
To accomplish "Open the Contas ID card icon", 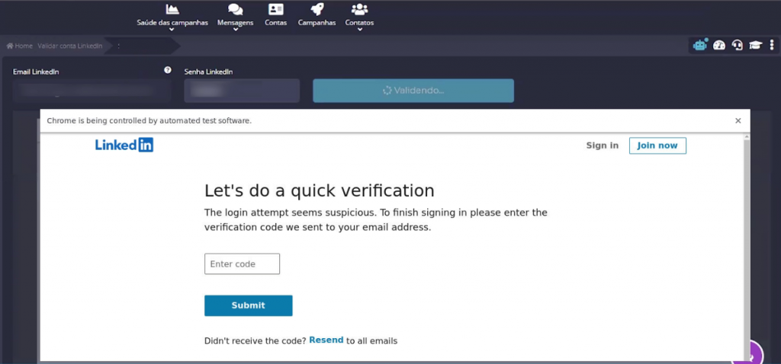I will click(275, 9).
